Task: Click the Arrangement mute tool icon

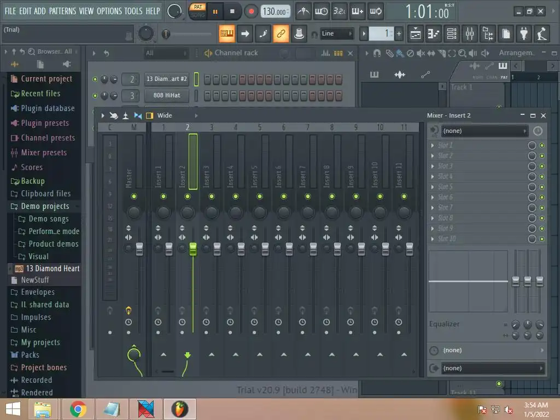Action: tap(421, 53)
